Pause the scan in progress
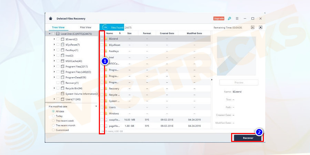Image resolution: width=310 pixels, height=155 pixels. tap(252, 28)
